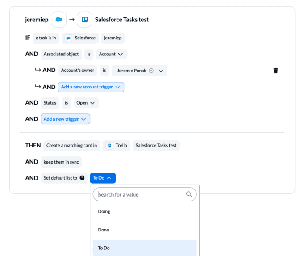The image size is (305, 256).
Task: Click the jeremiep account chip
Action: point(113,38)
